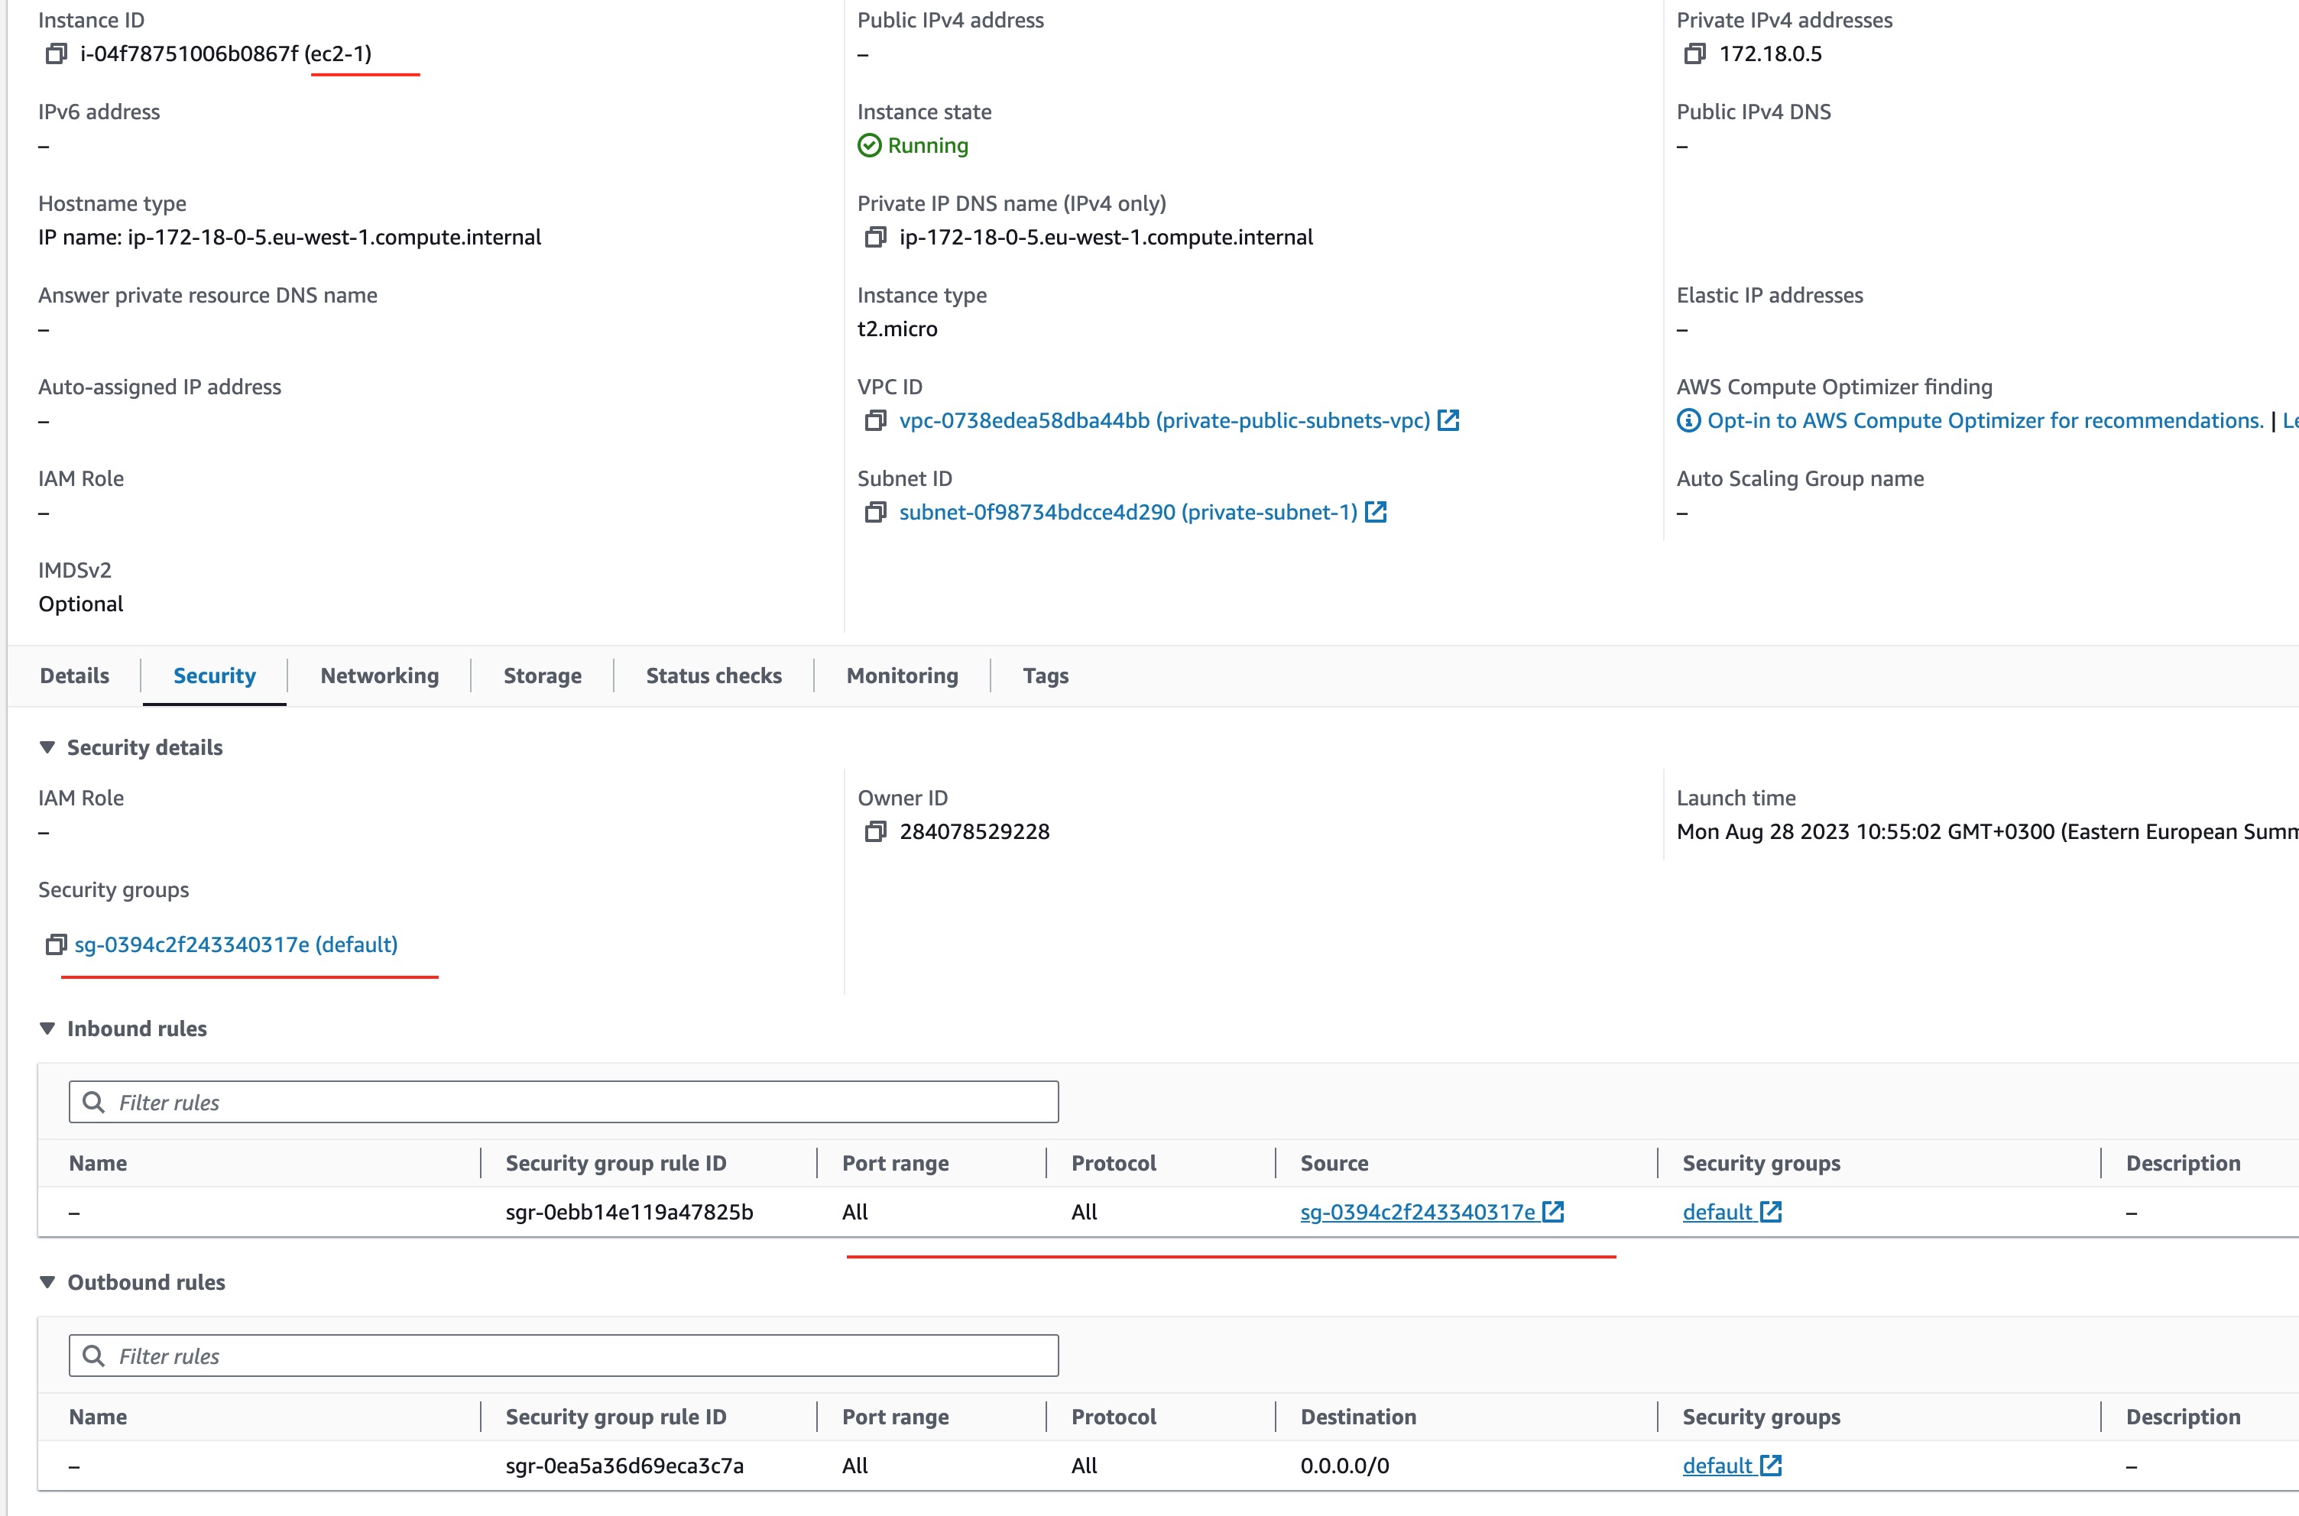The width and height of the screenshot is (2299, 1516).
Task: Click inbound Source column header
Action: tap(1333, 1163)
